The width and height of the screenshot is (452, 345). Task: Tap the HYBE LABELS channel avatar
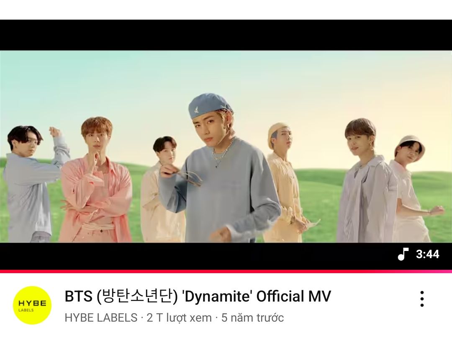tap(32, 305)
